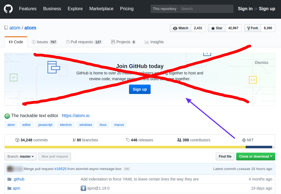Click Sign in at the top right

(x=245, y=9)
